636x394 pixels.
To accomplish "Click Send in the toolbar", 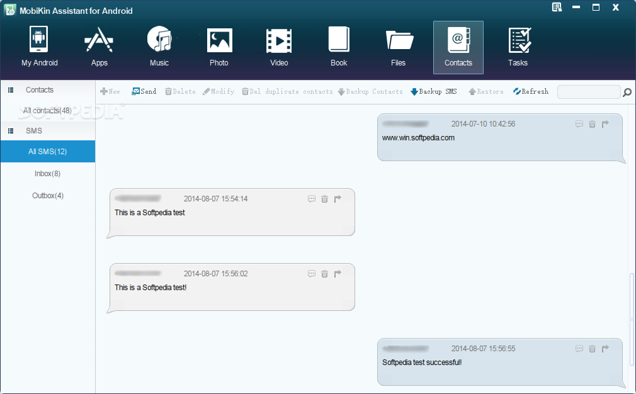I will 144,92.
